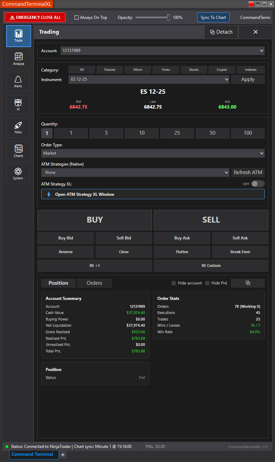
Task: Open the Analyze sidebar icon
Action: point(19,59)
